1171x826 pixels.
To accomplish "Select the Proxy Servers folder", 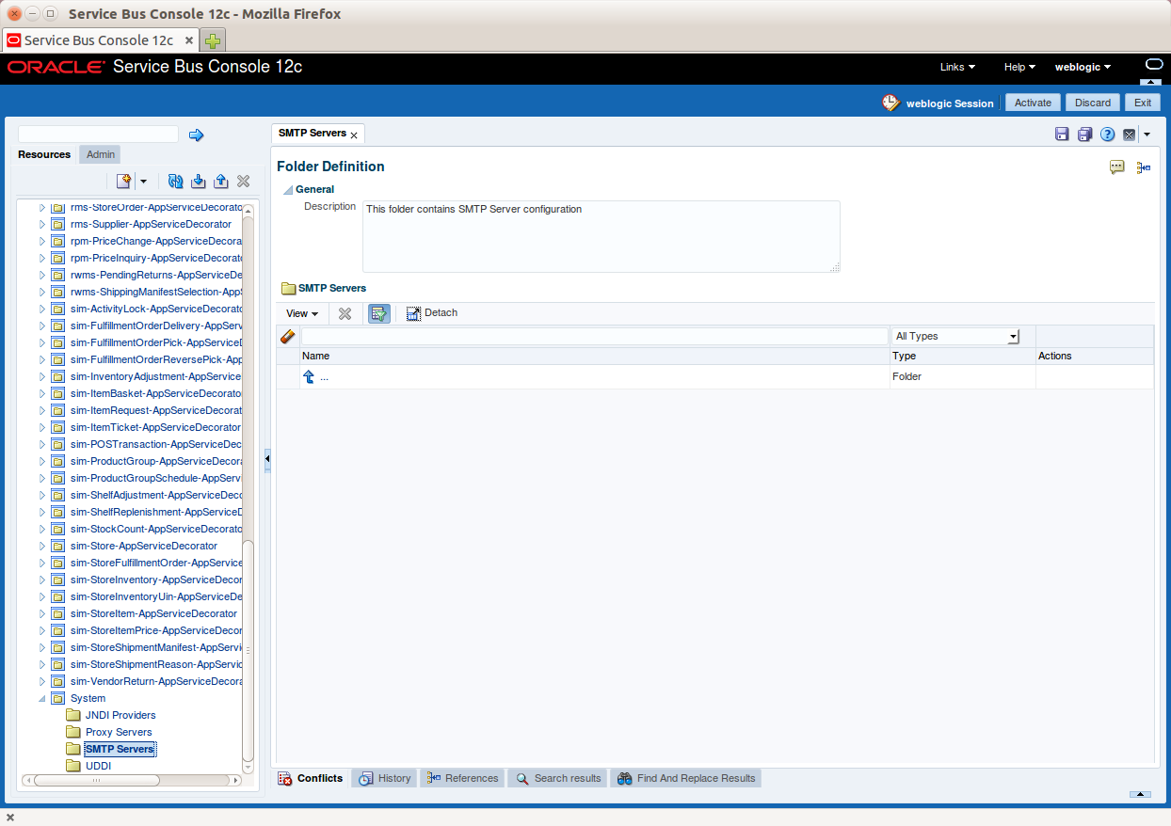I will pyautogui.click(x=119, y=732).
